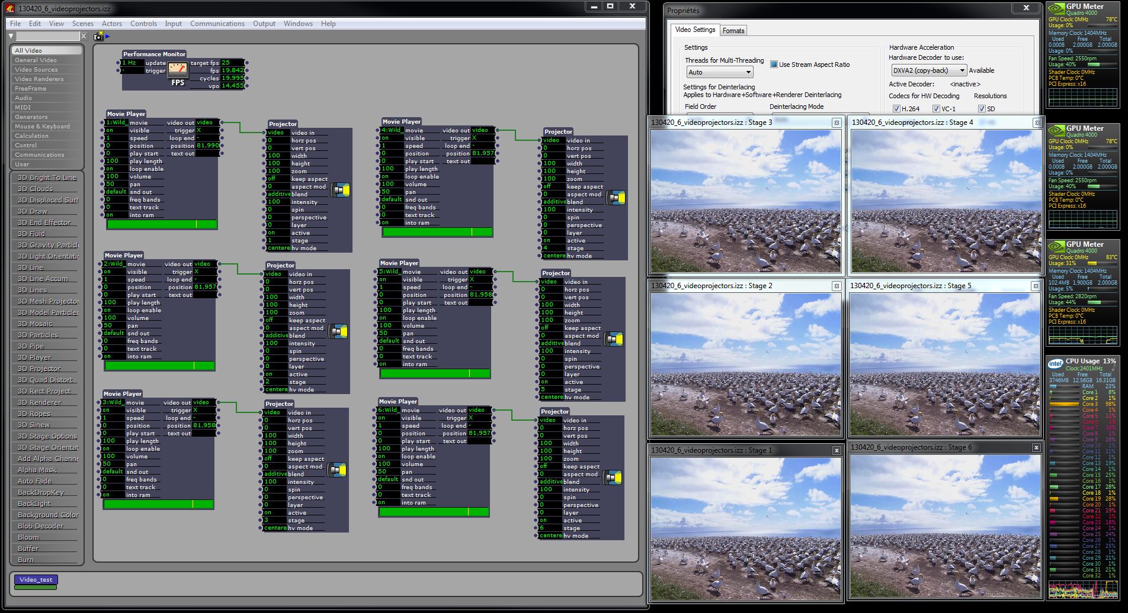1128x613 pixels.
Task: Toggle the active value on the Projector for 6:Wild
Action: point(550,520)
